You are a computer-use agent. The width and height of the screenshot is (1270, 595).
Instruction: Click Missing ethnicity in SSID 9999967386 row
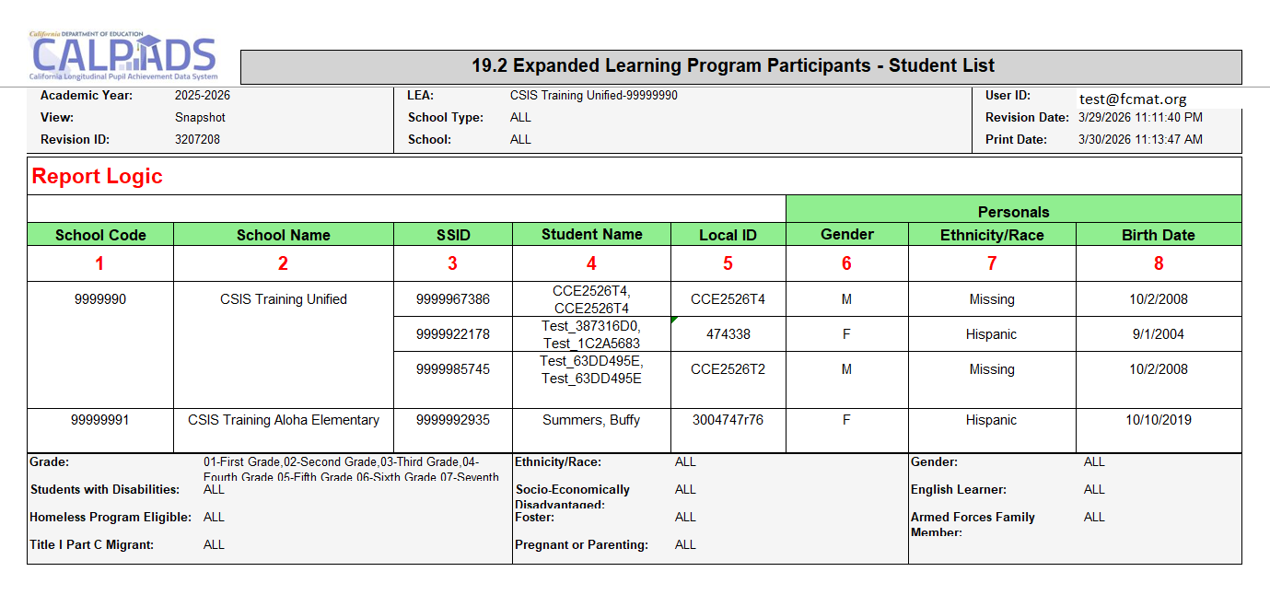[x=992, y=299]
